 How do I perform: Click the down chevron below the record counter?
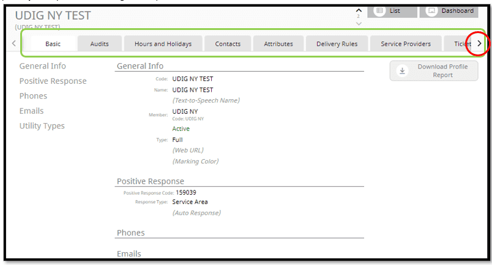[x=359, y=24]
